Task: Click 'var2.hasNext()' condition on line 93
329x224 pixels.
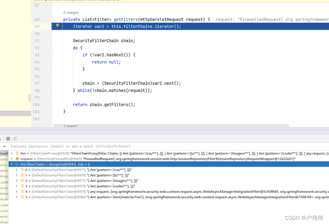Action: pyautogui.click(x=111, y=55)
